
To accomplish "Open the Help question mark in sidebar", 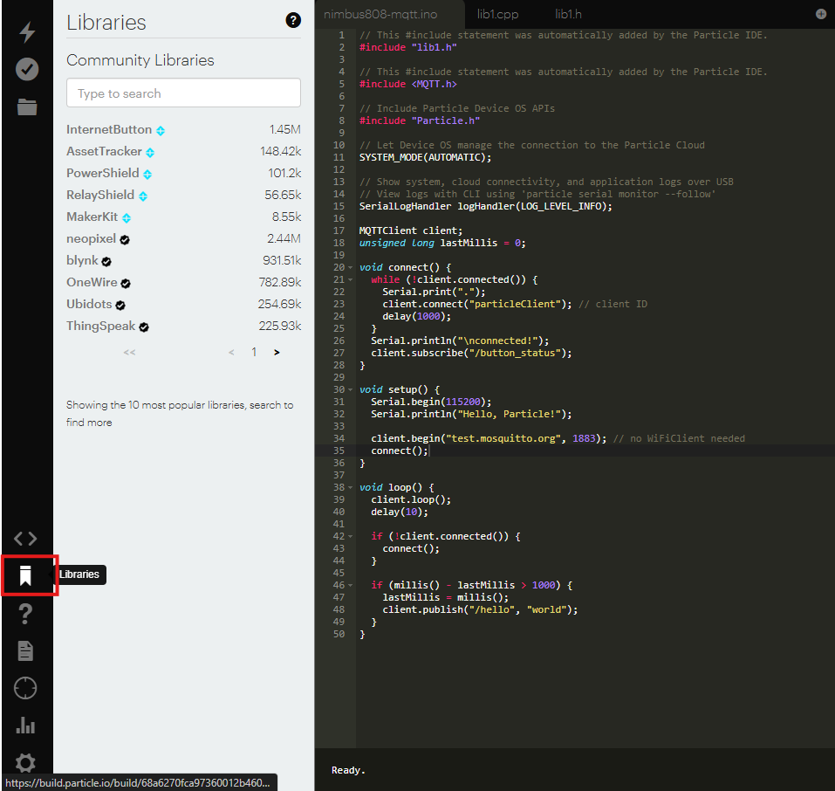I will click(25, 614).
